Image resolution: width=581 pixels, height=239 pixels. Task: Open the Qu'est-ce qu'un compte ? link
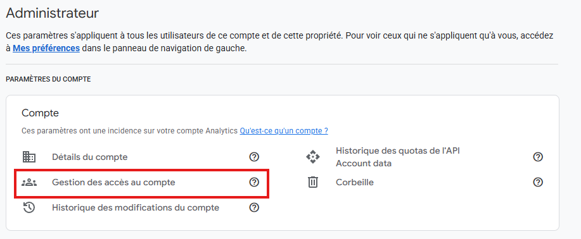pos(284,131)
